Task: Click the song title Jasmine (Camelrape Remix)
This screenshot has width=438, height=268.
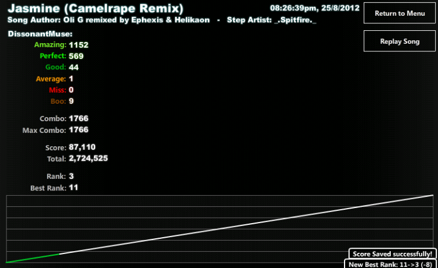Action: 95,8
